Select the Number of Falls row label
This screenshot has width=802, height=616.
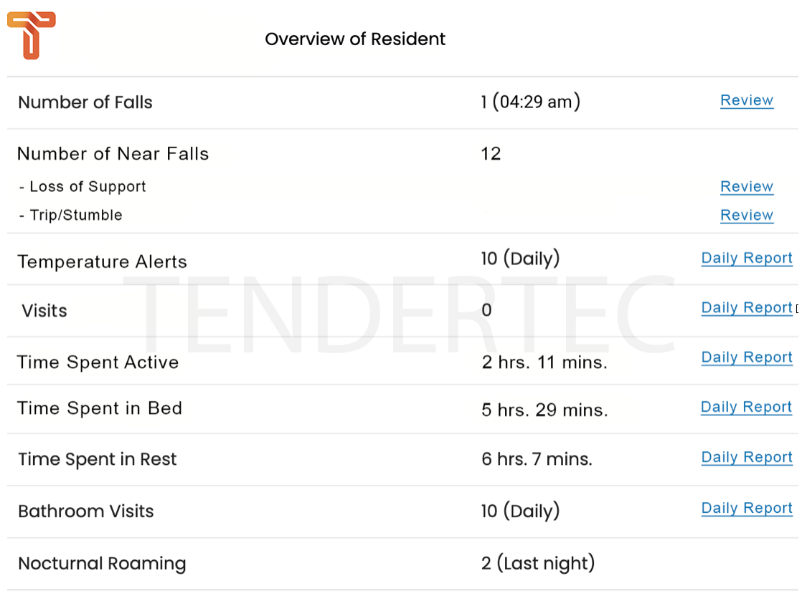point(85,102)
